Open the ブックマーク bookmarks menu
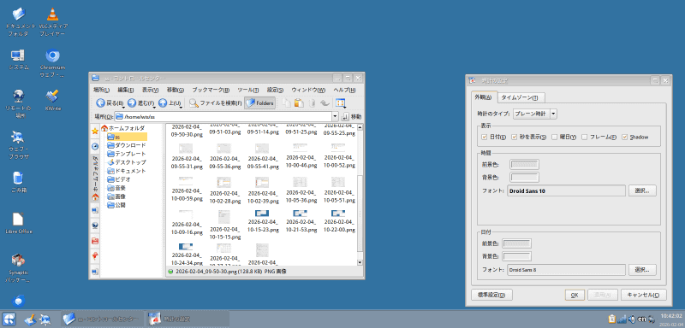 point(211,90)
